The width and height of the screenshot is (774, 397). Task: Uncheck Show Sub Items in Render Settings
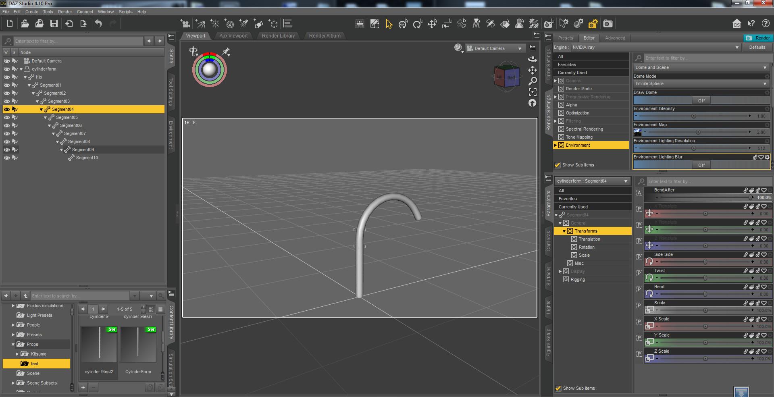(x=558, y=165)
